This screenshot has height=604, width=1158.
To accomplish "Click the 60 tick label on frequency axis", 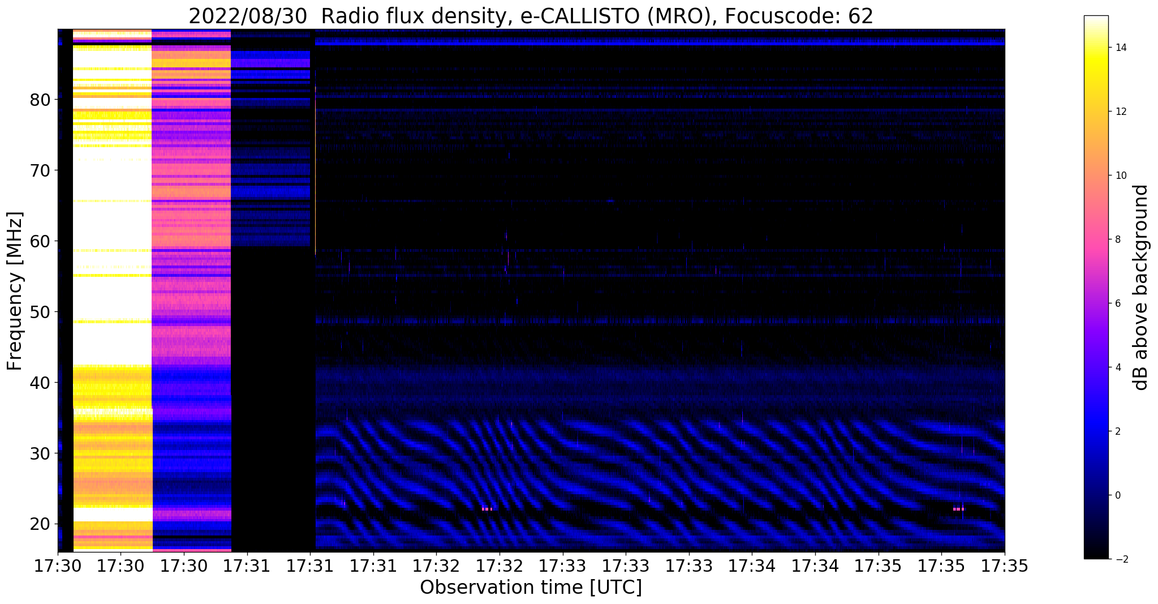I will [x=41, y=241].
